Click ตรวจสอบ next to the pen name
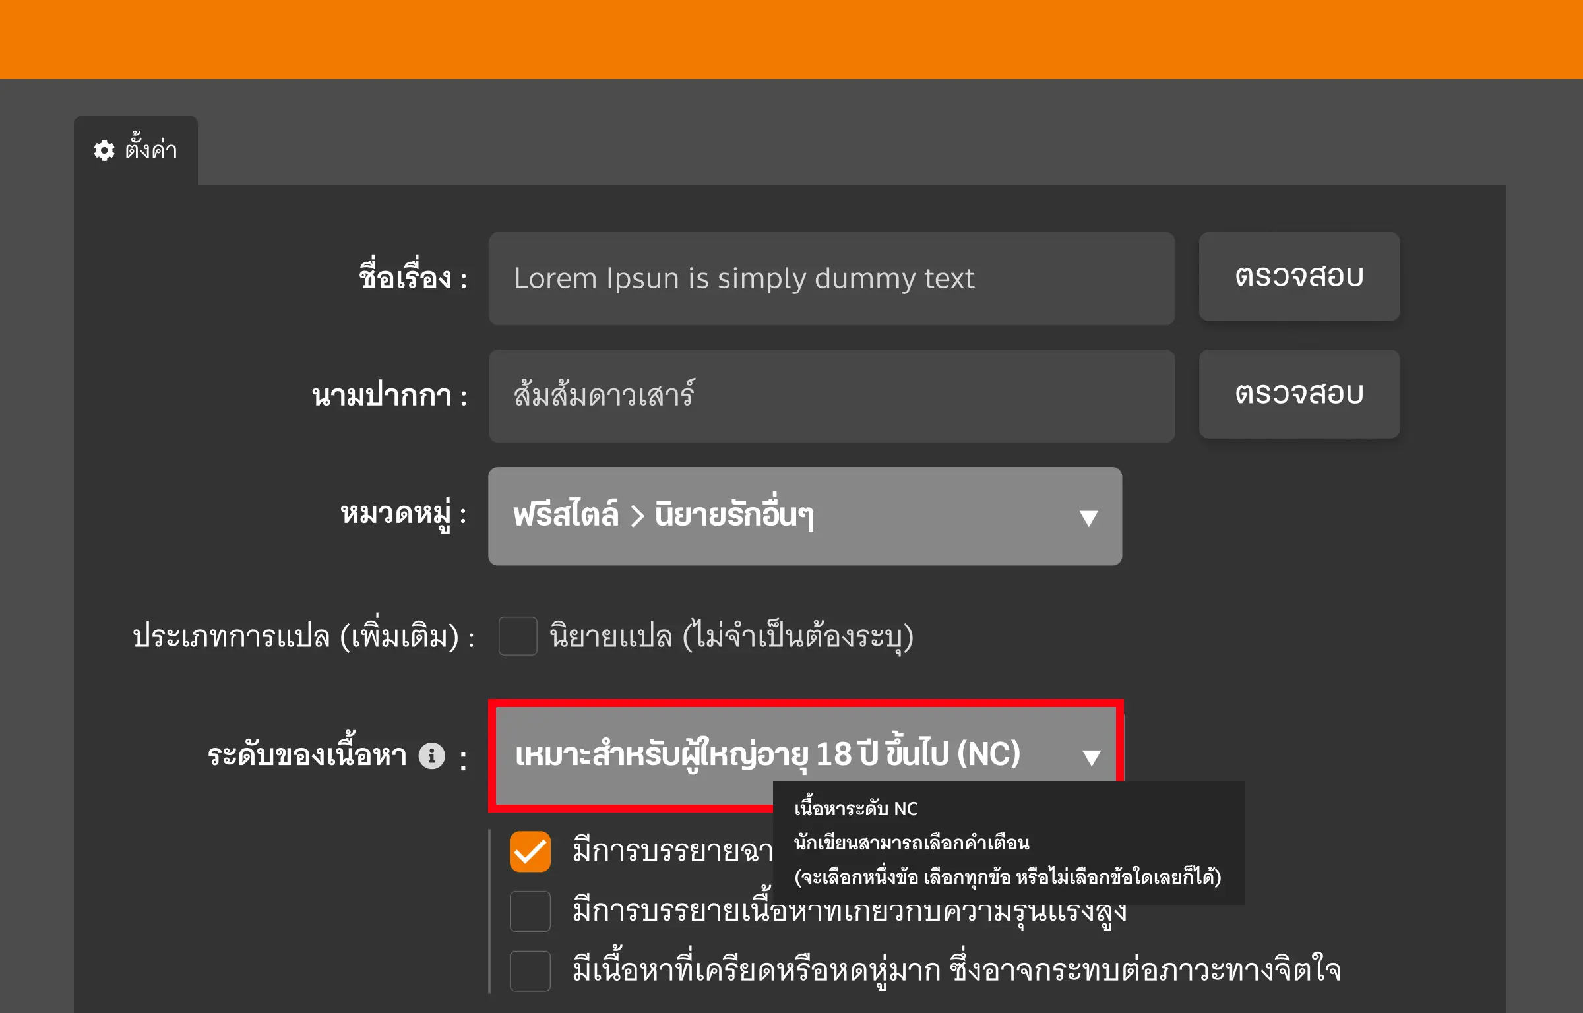1583x1013 pixels. click(x=1299, y=394)
